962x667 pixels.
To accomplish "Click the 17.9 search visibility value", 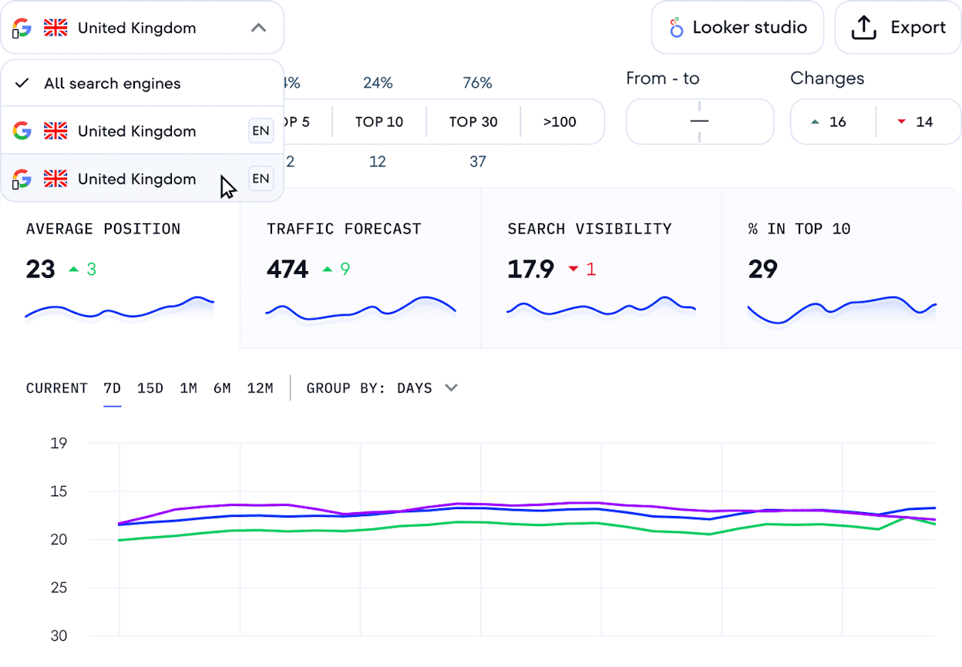I will click(x=531, y=269).
